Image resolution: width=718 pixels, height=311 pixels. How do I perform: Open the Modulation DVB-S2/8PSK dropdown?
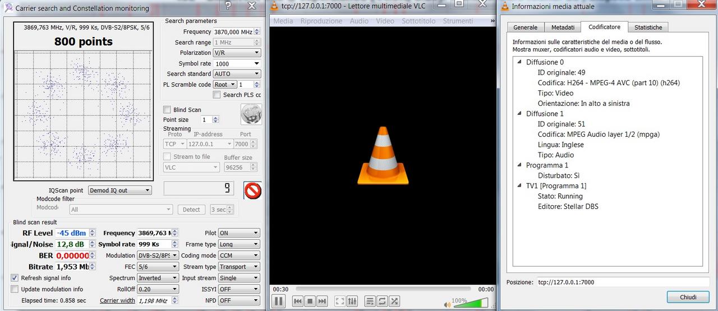point(158,256)
